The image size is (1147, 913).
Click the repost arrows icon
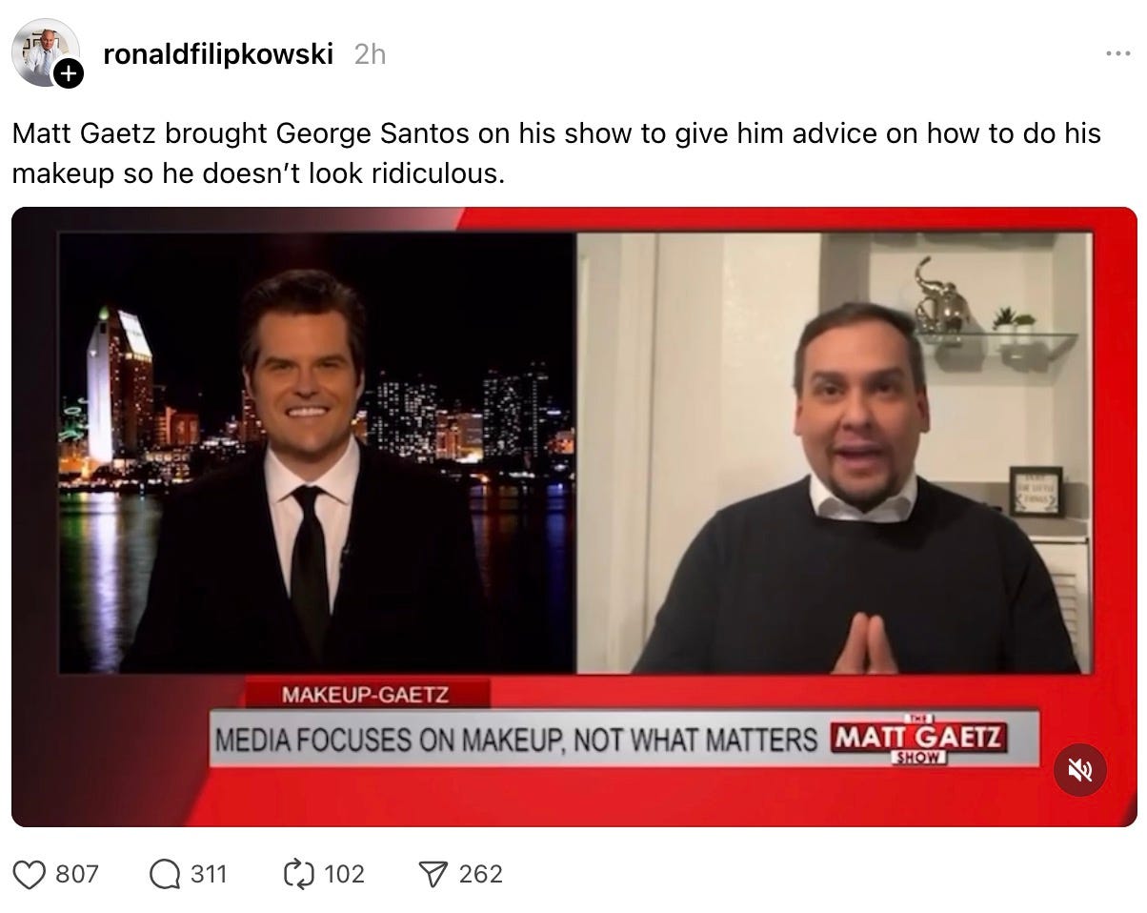click(299, 874)
